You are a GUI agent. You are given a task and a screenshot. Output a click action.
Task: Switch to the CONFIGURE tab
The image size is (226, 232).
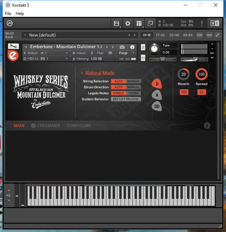pos(79,125)
